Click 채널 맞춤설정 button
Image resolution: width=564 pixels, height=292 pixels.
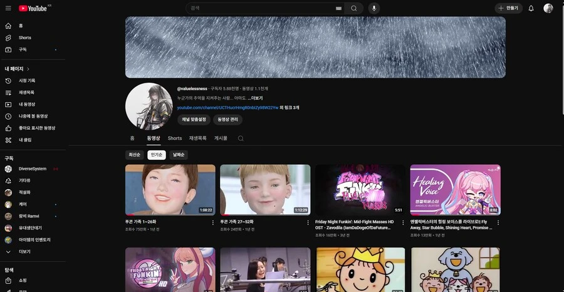pyautogui.click(x=194, y=120)
